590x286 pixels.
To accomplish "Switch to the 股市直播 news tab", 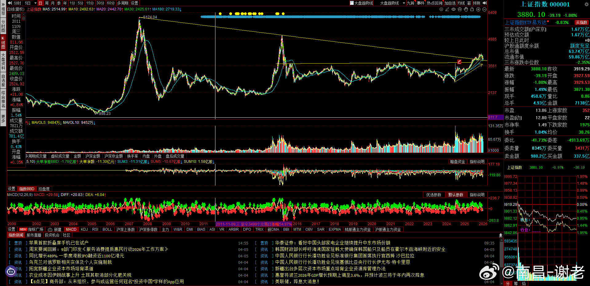I will point(34,235).
